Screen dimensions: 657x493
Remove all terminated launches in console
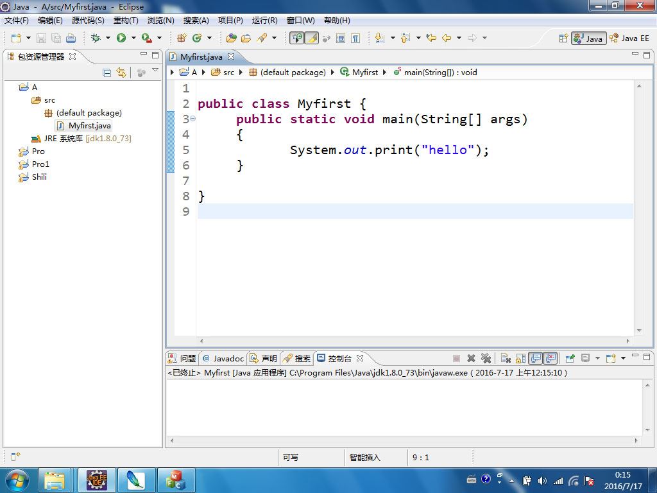[486, 358]
